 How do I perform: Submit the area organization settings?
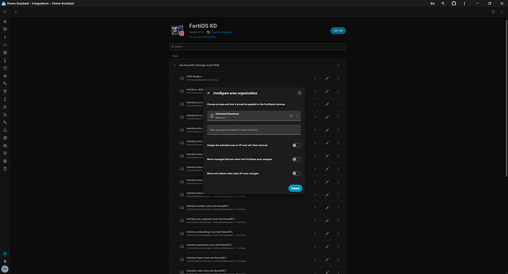[x=295, y=188]
